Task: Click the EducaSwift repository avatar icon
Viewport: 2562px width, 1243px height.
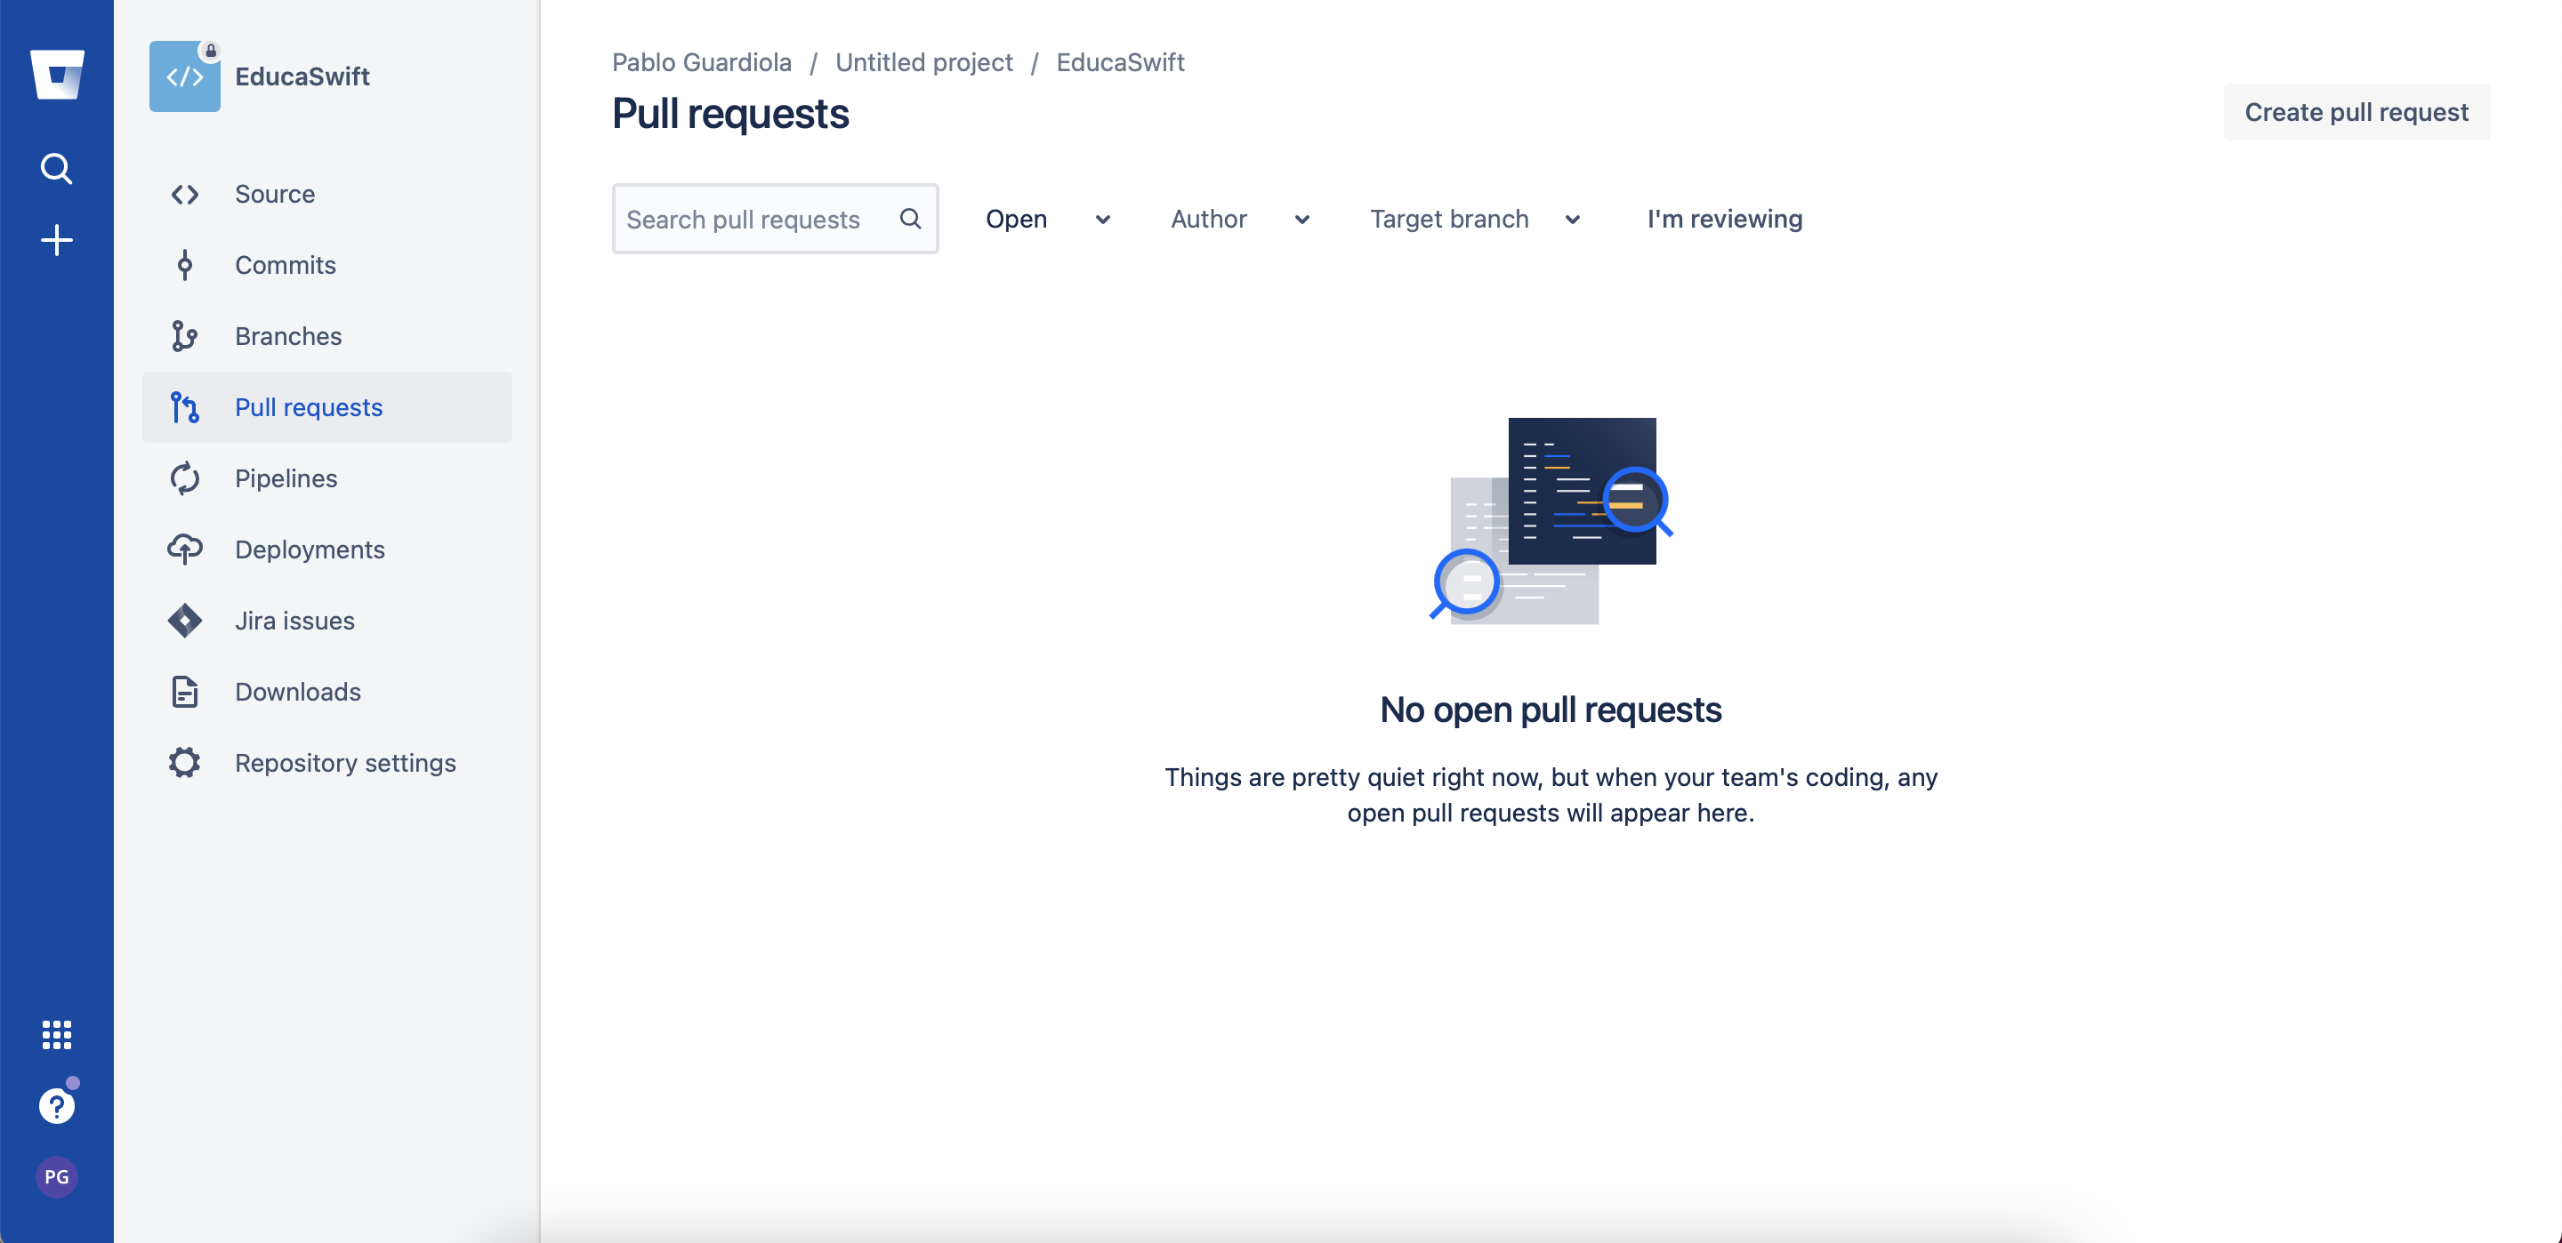Action: pyautogui.click(x=185, y=76)
